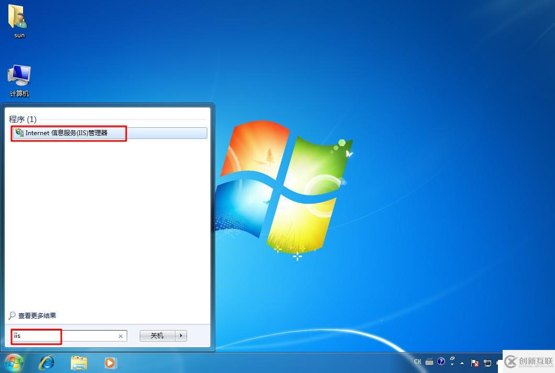Click the keyboard icon in the language bar
Viewport: 555px width, 373px height.
(x=429, y=362)
